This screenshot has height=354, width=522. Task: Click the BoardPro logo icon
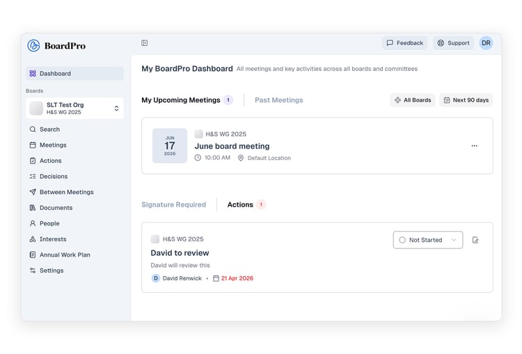point(33,46)
